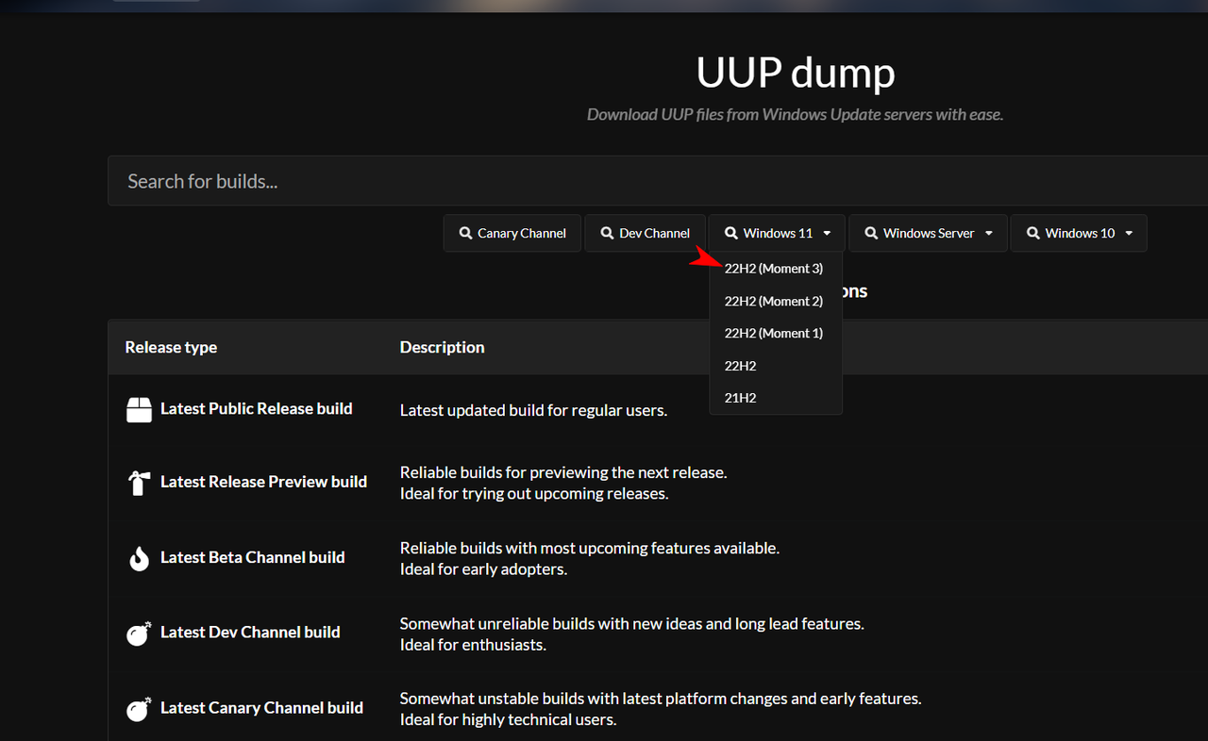The image size is (1208, 741).
Task: Toggle the Windows 11 dropdown button
Action: (778, 233)
